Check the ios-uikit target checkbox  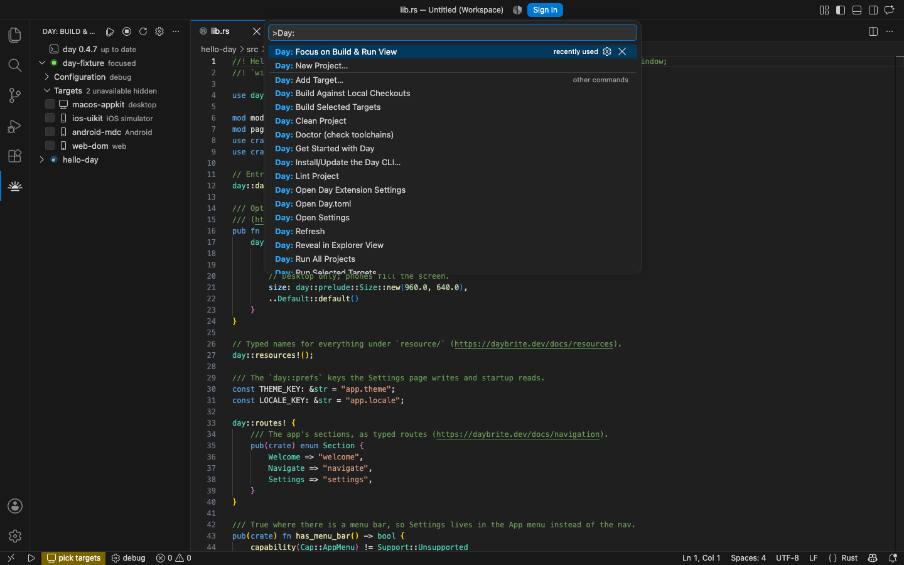click(50, 118)
